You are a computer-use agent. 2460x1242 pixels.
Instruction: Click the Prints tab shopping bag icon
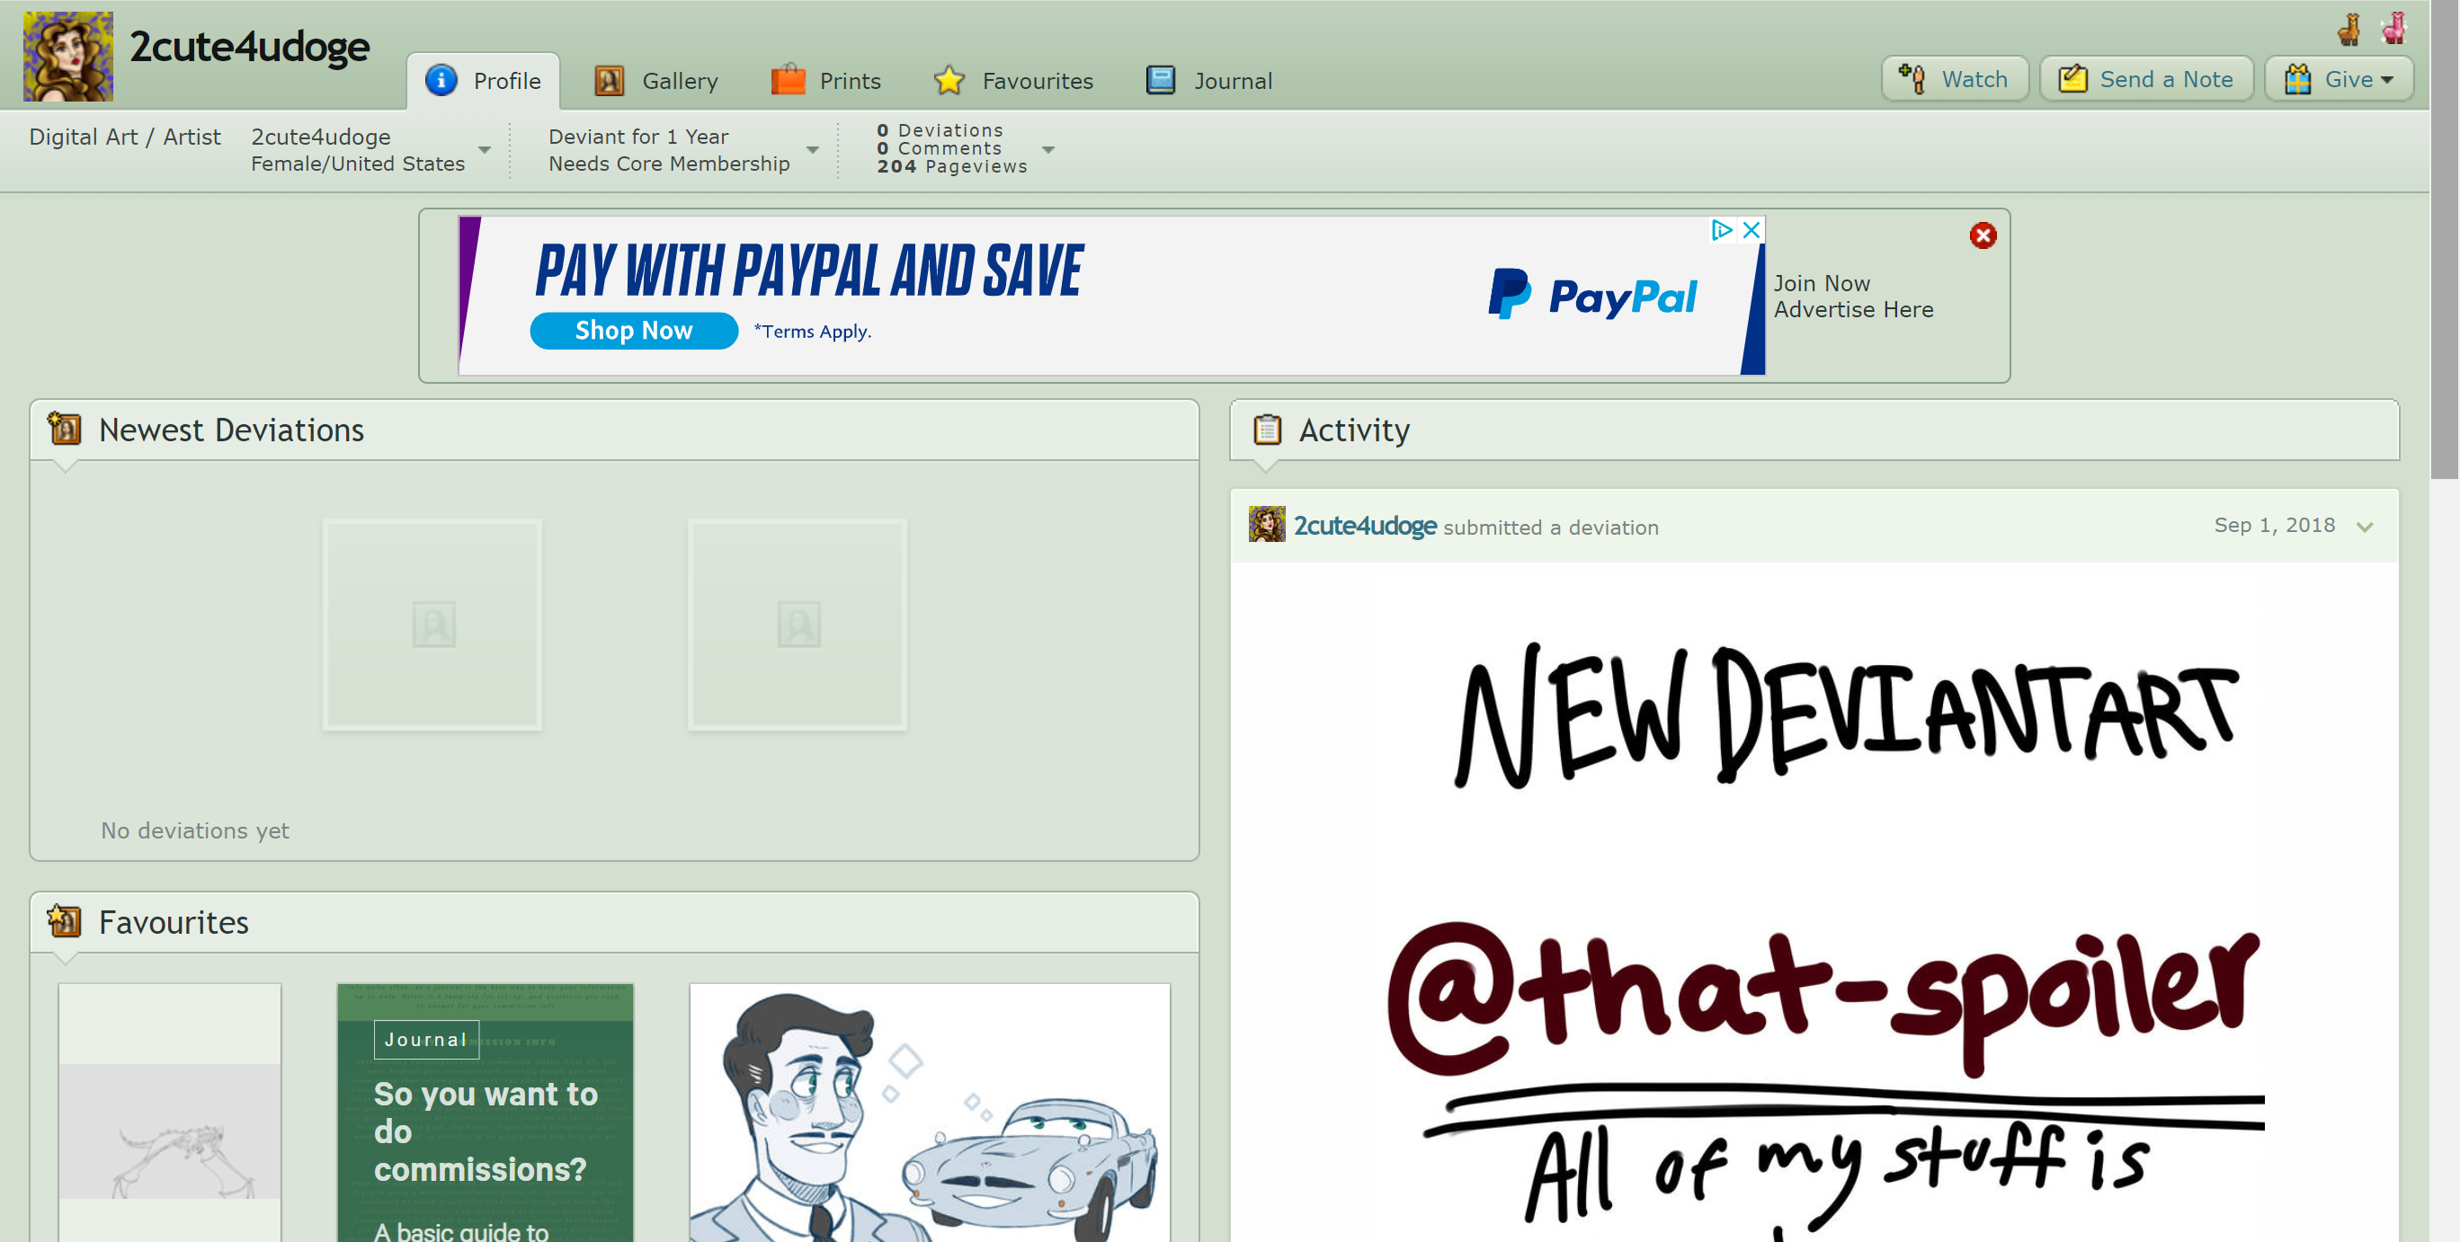click(x=788, y=79)
